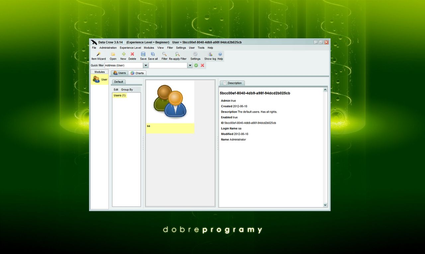
Task: Open the Administration menu
Action: pyautogui.click(x=108, y=48)
